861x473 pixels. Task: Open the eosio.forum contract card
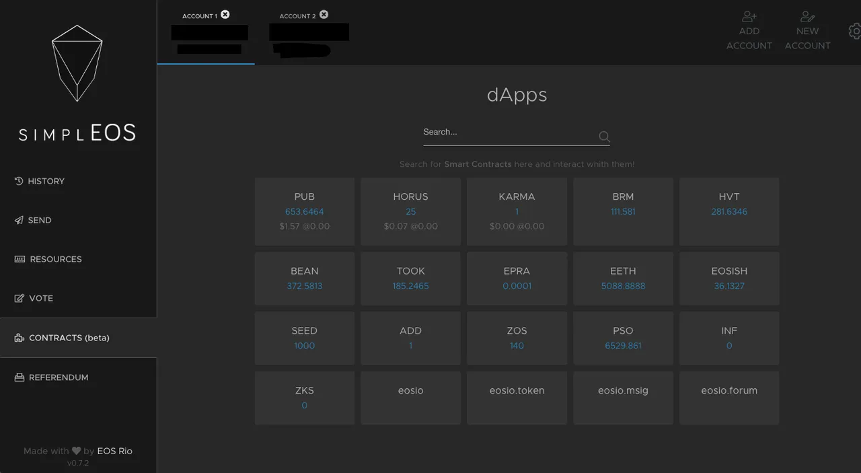[729, 398]
